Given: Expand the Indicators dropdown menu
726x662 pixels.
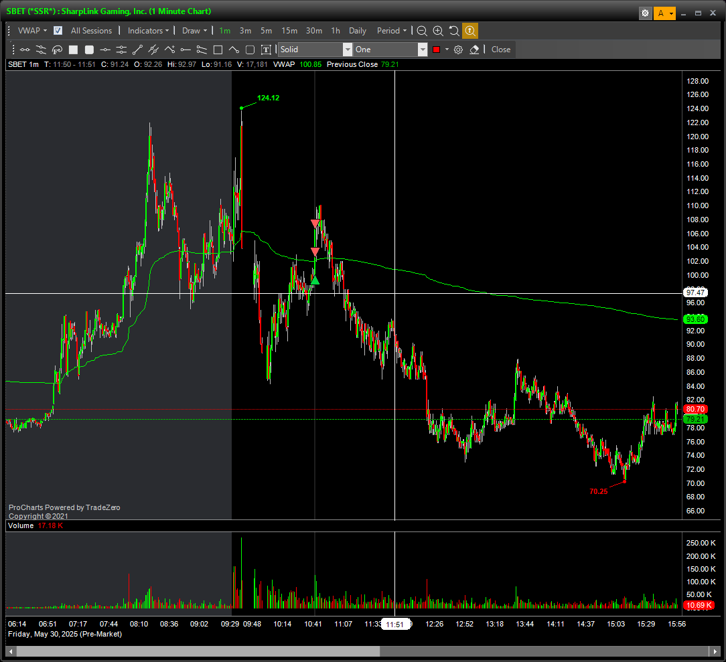Looking at the screenshot, I should tap(148, 31).
